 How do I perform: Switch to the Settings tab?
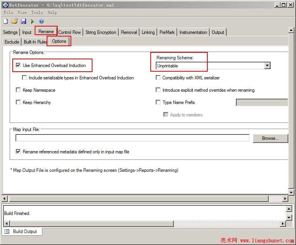click(x=10, y=32)
